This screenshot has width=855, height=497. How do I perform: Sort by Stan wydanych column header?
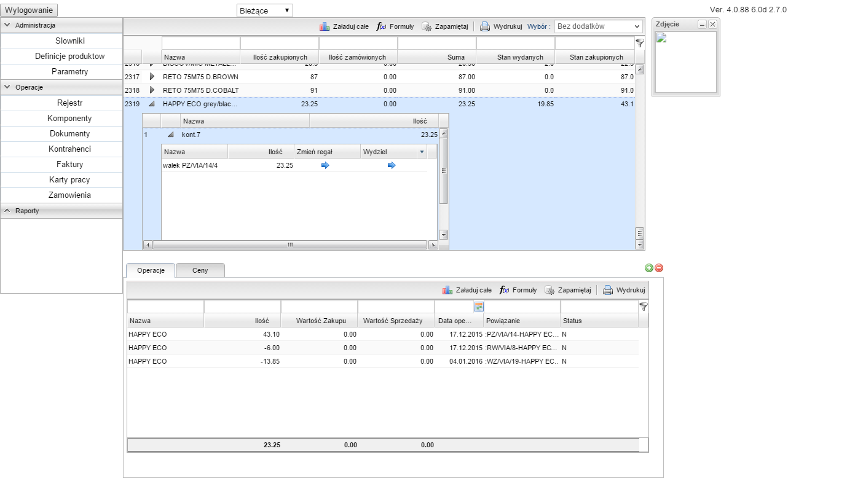point(516,57)
